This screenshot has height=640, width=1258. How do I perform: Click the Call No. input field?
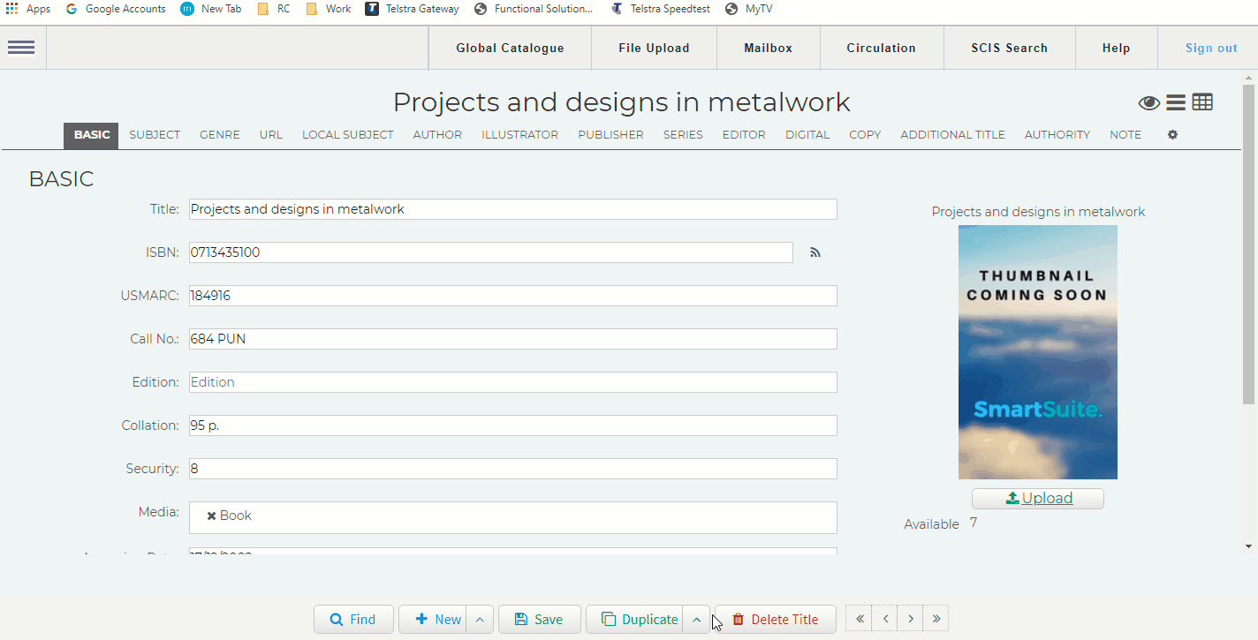pos(512,339)
